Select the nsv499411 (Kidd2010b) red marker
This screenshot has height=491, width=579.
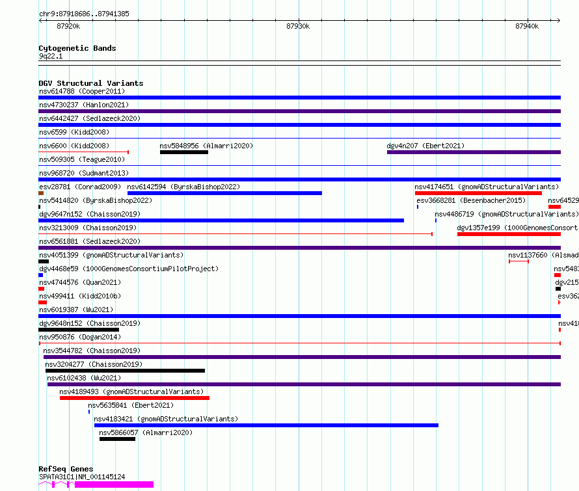point(42,302)
